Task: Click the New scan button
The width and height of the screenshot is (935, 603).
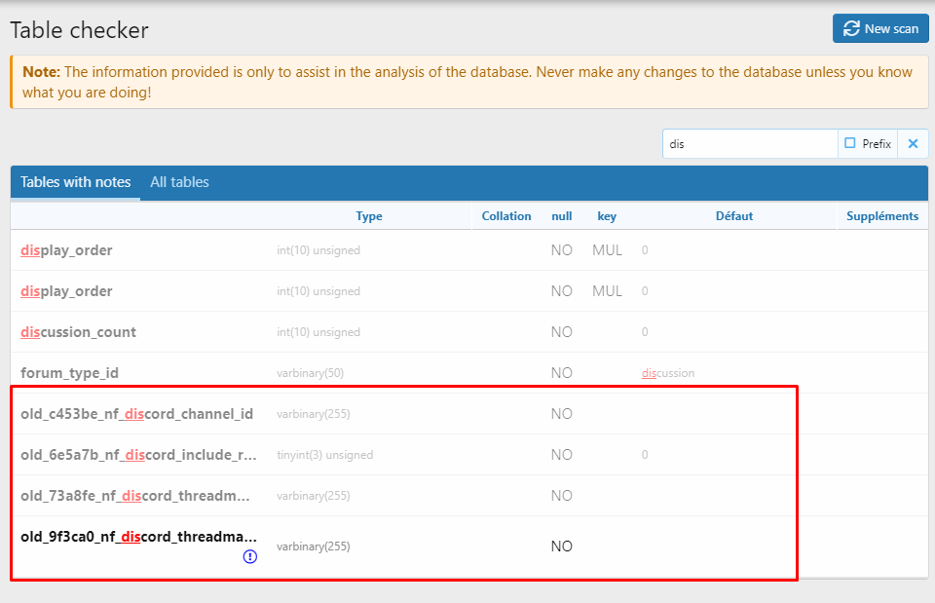Action: 880,28
